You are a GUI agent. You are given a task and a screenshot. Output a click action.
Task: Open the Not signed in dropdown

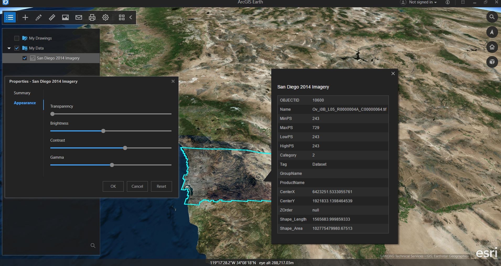click(x=423, y=2)
